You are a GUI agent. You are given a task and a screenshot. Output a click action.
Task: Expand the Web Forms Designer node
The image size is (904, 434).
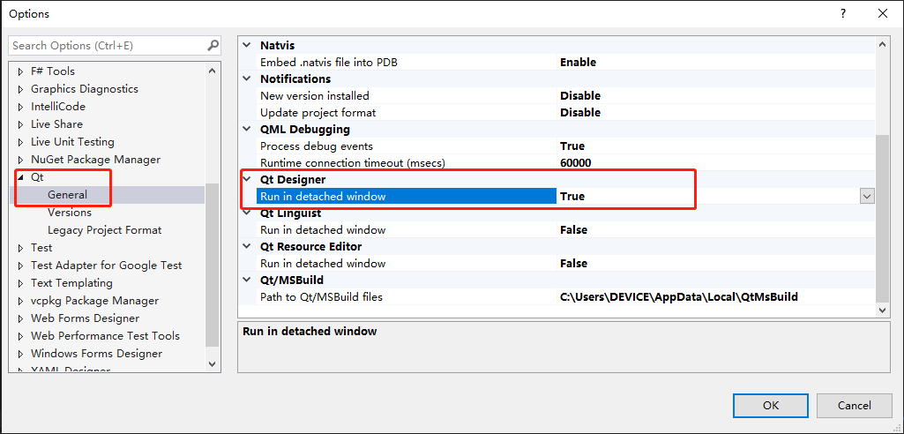coord(21,318)
